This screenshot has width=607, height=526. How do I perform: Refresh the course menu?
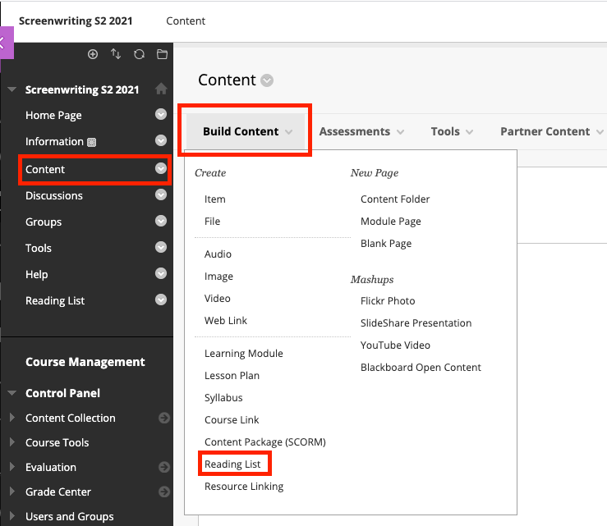click(x=139, y=54)
